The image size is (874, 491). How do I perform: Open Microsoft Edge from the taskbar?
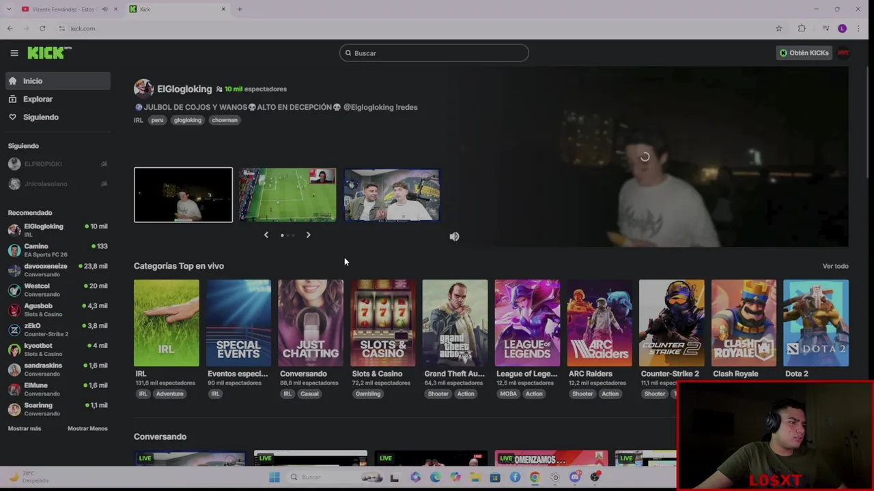(x=436, y=477)
